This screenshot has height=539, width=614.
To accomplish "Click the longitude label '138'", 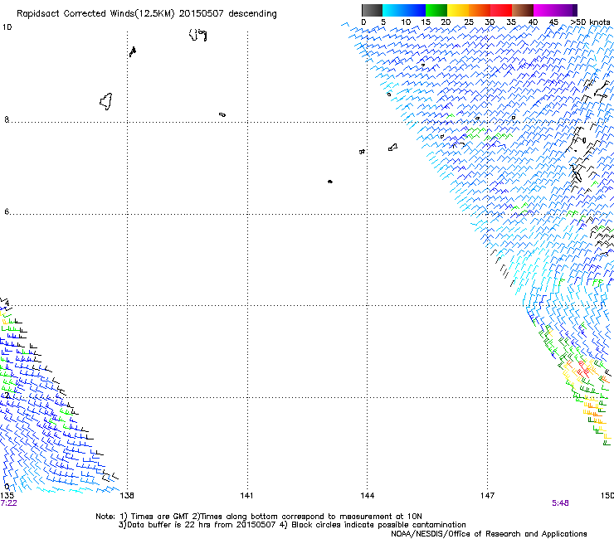I will point(127,496).
